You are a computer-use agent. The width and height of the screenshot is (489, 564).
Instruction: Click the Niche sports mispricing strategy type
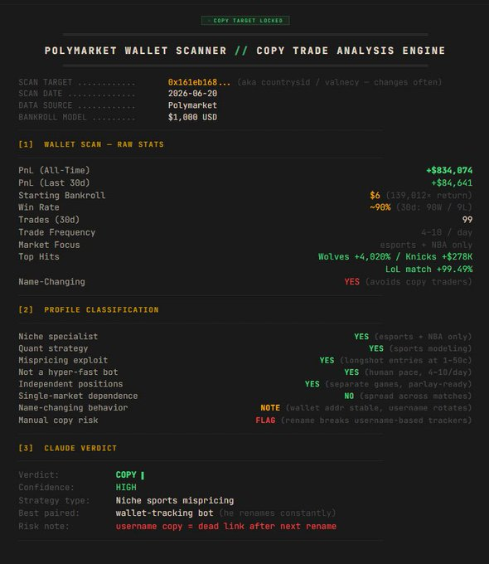point(175,501)
